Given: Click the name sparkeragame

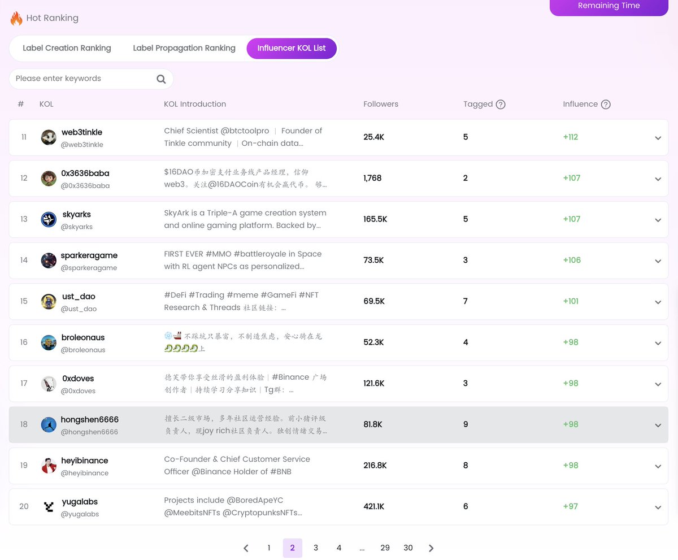Looking at the screenshot, I should [89, 255].
